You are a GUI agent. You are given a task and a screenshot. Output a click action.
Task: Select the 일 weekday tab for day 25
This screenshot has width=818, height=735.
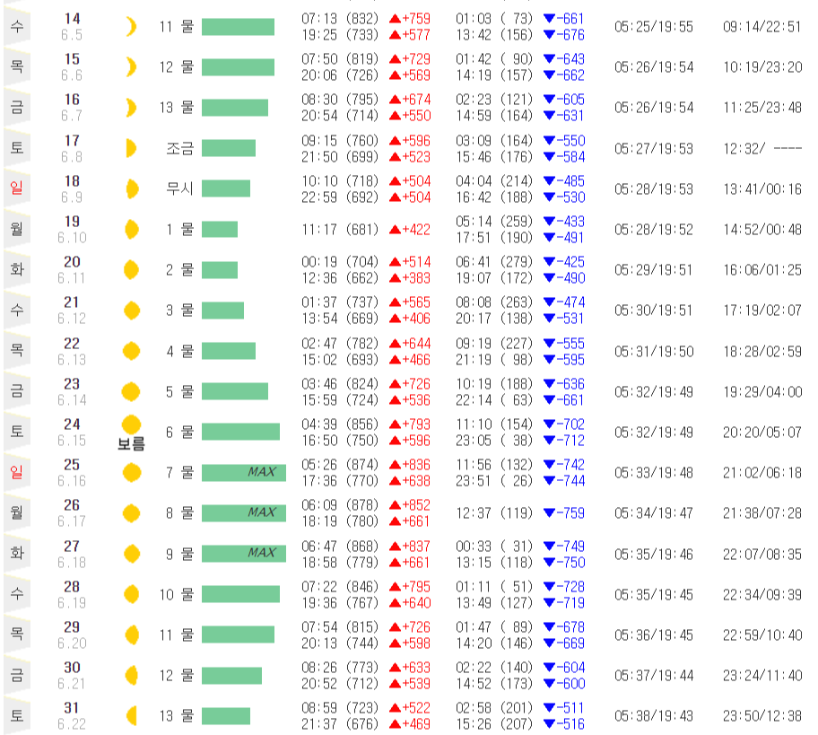click(17, 472)
